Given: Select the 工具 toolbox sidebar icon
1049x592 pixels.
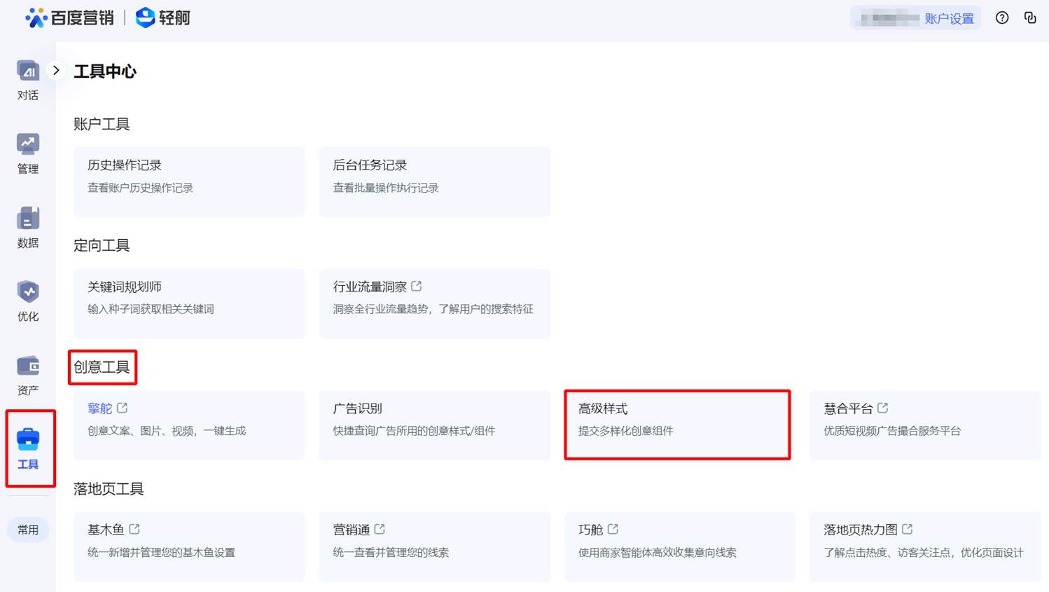Looking at the screenshot, I should (28, 441).
